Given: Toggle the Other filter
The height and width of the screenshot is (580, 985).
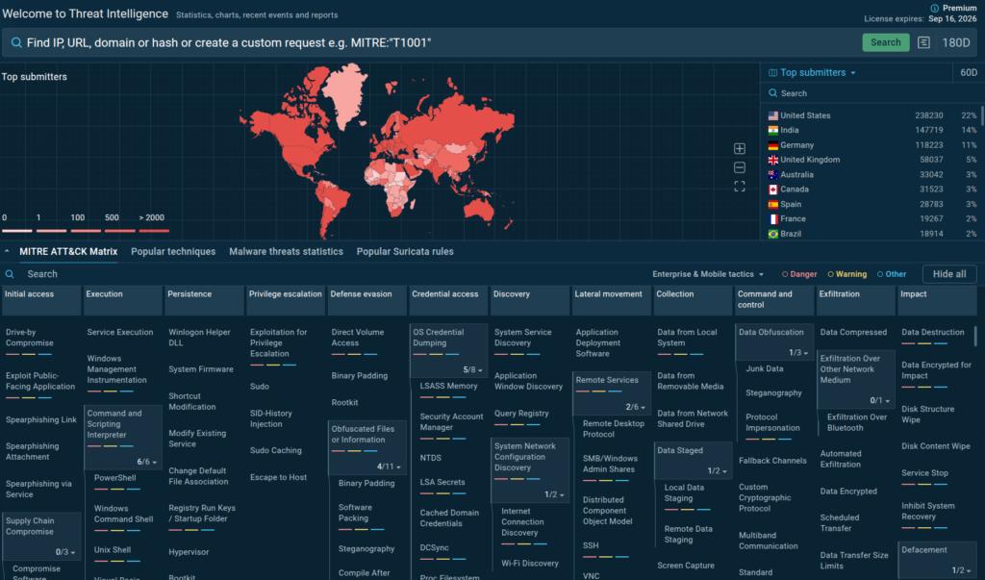Looking at the screenshot, I should click(891, 274).
